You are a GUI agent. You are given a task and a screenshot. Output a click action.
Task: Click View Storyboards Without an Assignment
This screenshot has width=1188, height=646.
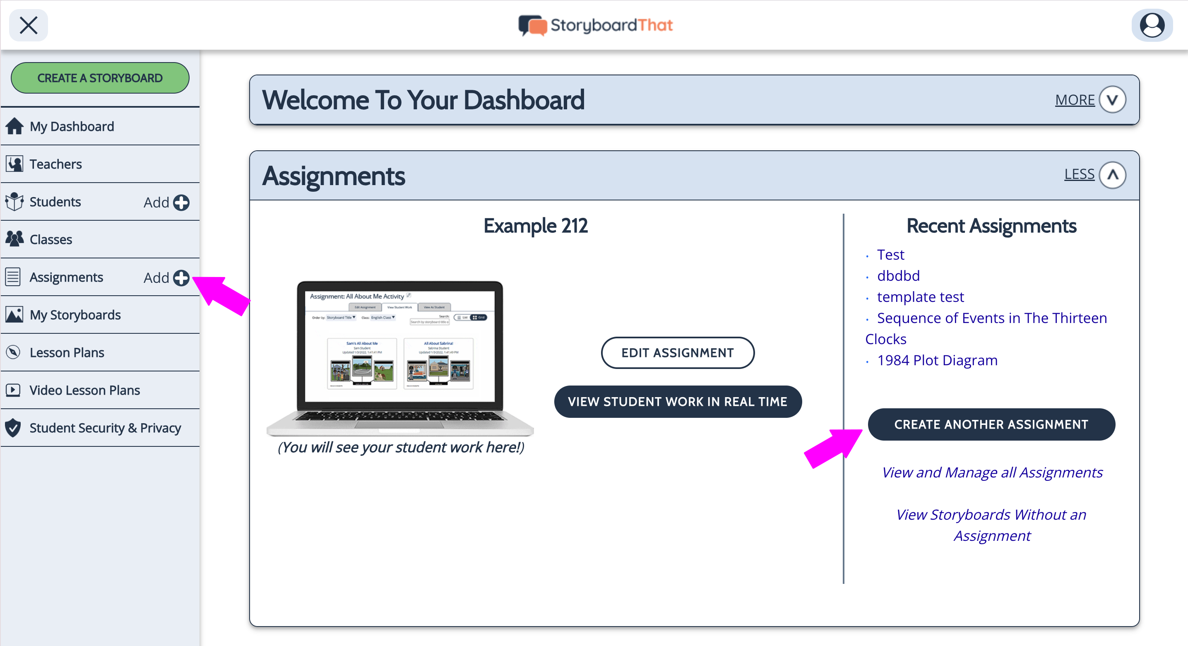click(991, 525)
